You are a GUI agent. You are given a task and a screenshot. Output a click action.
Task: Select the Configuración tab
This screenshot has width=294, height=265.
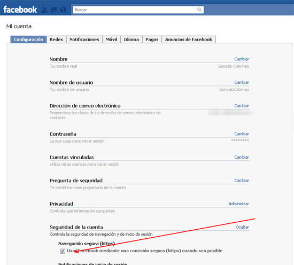pos(28,40)
